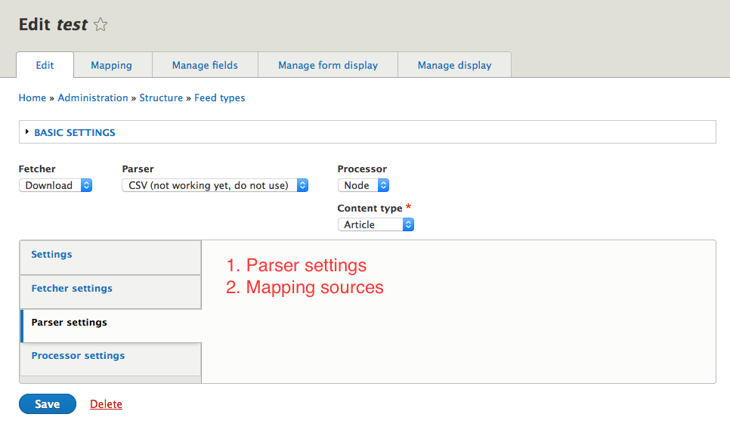Go to Feed types via breadcrumb
This screenshot has height=436, width=730.
pyautogui.click(x=219, y=97)
